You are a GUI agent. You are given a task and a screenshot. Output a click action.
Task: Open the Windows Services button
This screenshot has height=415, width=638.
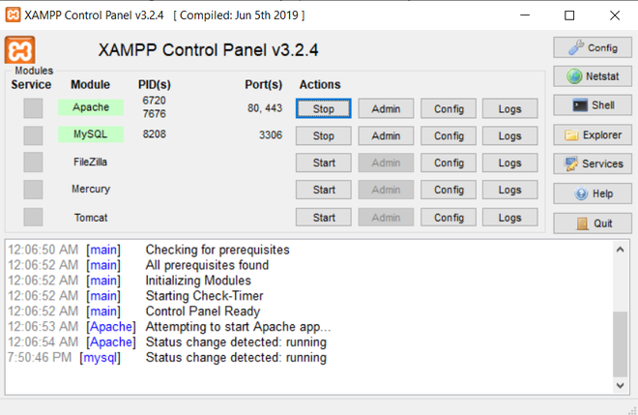pos(593,163)
